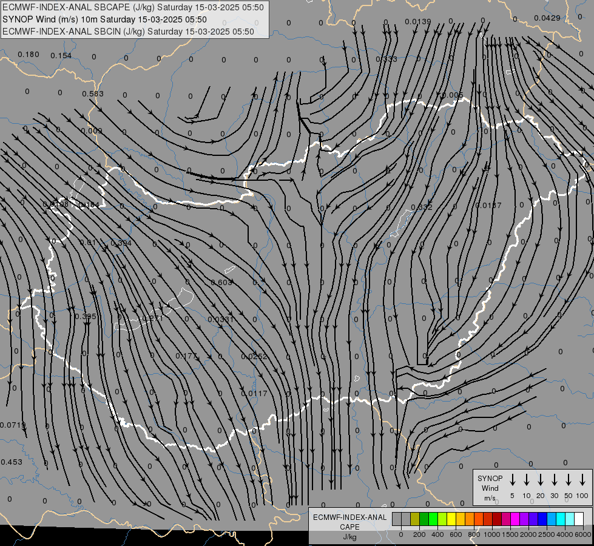Screen dimensions: 594x546
Task: Click the 0.177 value on the map
Action: [x=186, y=356]
